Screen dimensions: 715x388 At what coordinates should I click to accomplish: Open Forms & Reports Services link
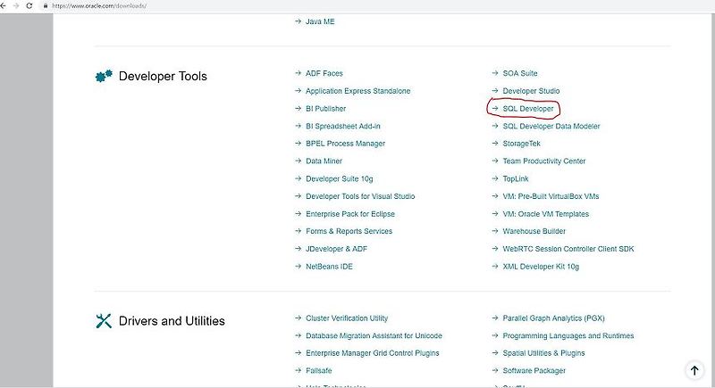(x=349, y=231)
